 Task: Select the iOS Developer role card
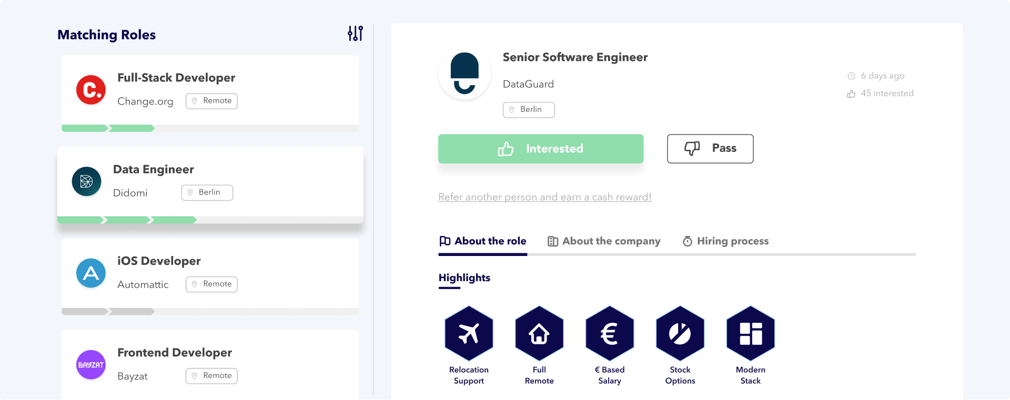click(210, 273)
